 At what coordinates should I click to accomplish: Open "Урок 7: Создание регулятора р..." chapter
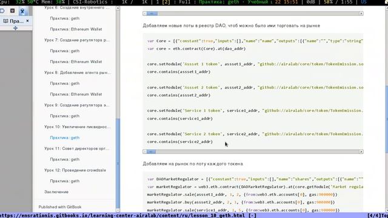tap(77, 40)
